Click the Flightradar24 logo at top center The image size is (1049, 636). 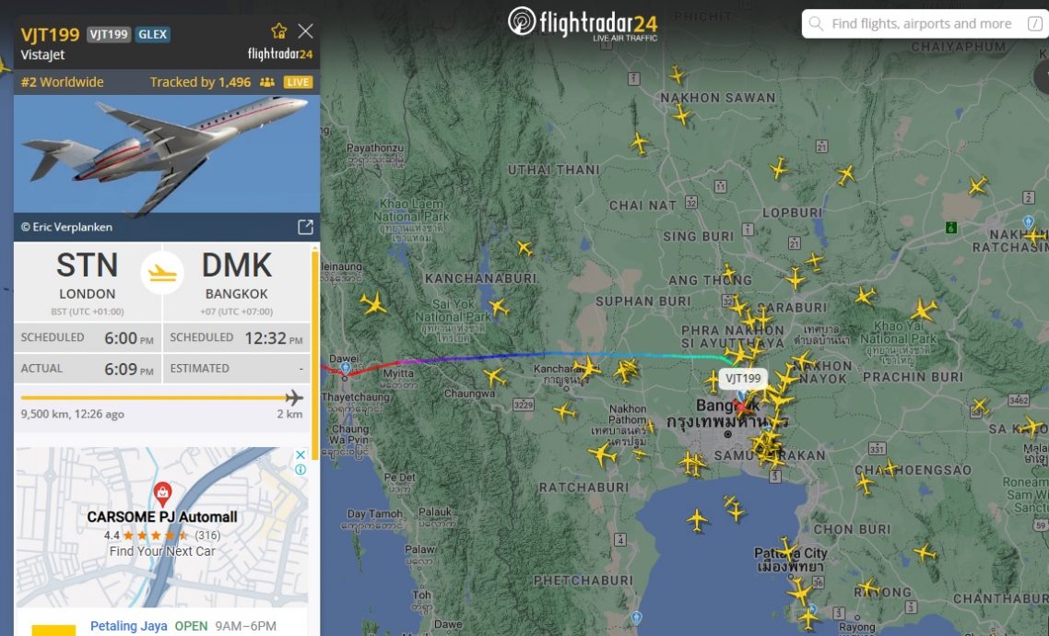click(582, 24)
